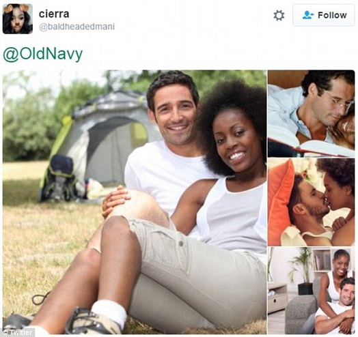
Task: Click the Follow button label text
Action: click(x=332, y=15)
